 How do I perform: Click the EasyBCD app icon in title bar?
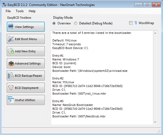pyautogui.click(x=4, y=5)
